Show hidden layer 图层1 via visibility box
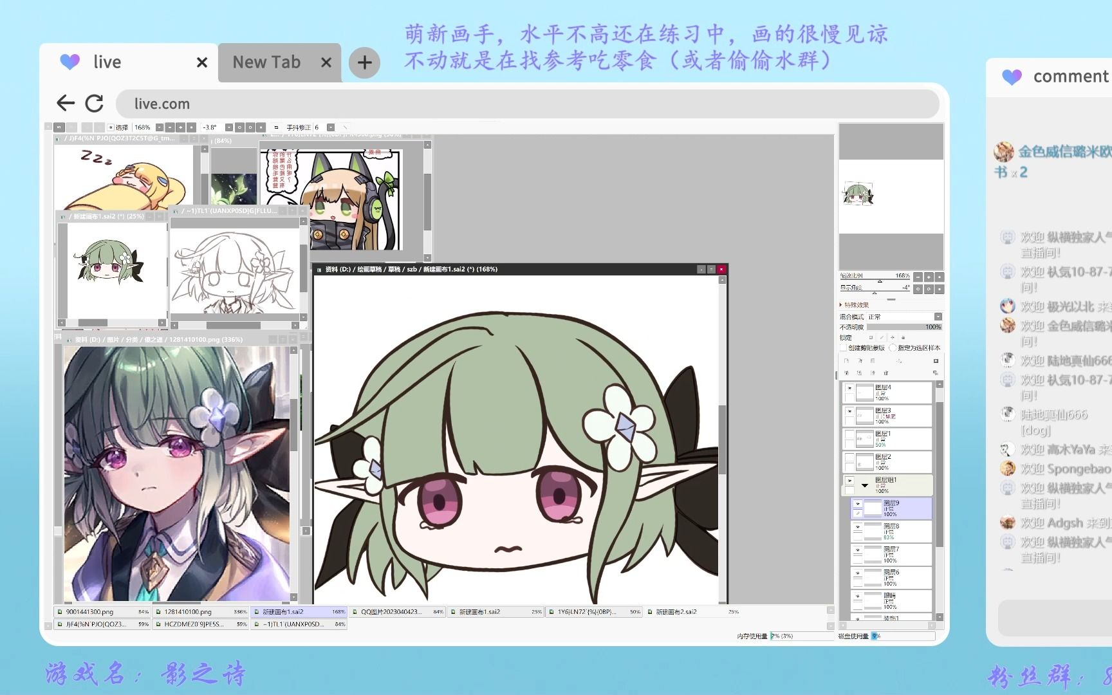The image size is (1112, 695). pos(849,434)
